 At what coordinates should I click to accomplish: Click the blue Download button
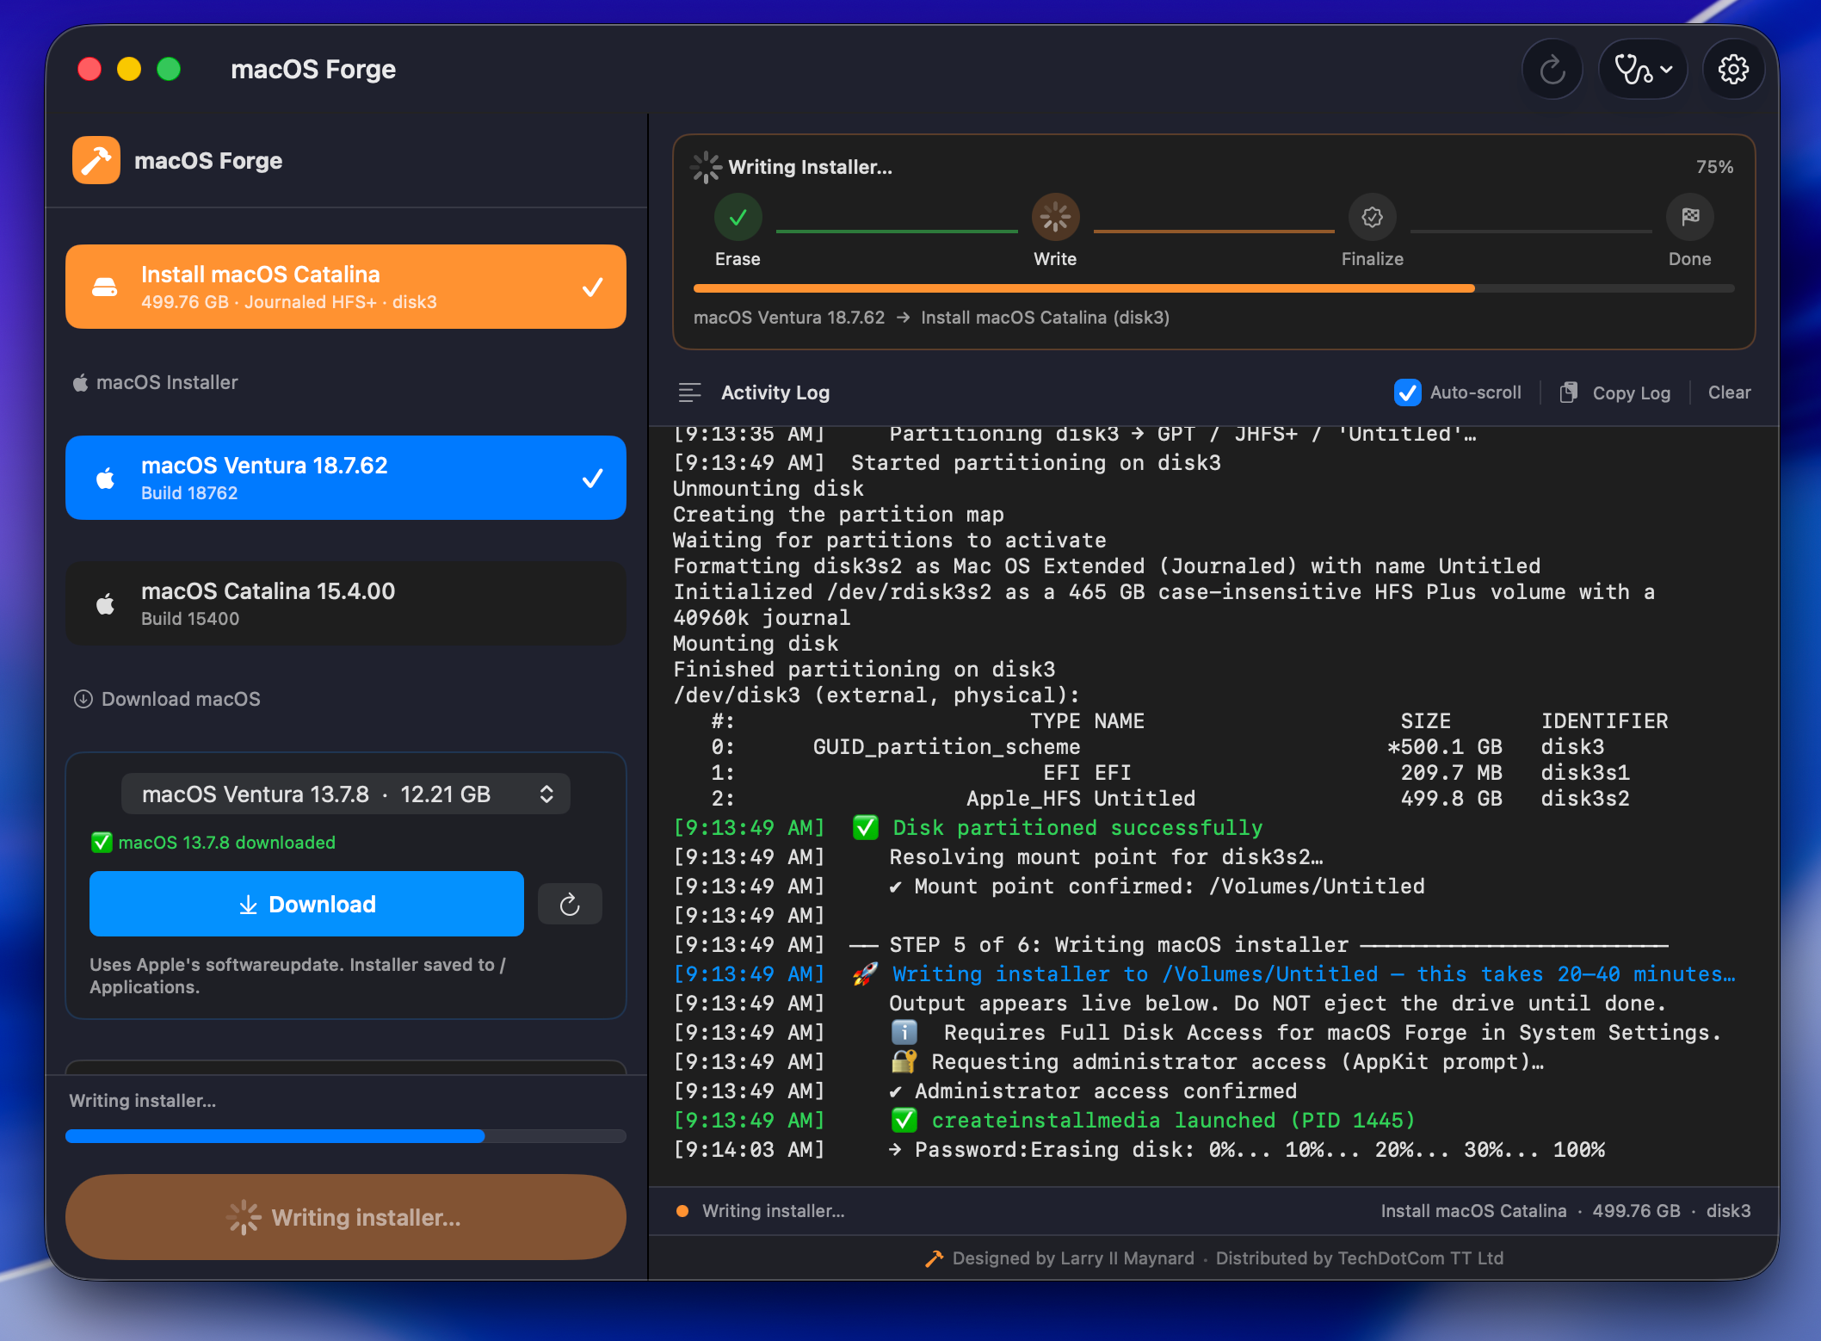pyautogui.click(x=306, y=904)
